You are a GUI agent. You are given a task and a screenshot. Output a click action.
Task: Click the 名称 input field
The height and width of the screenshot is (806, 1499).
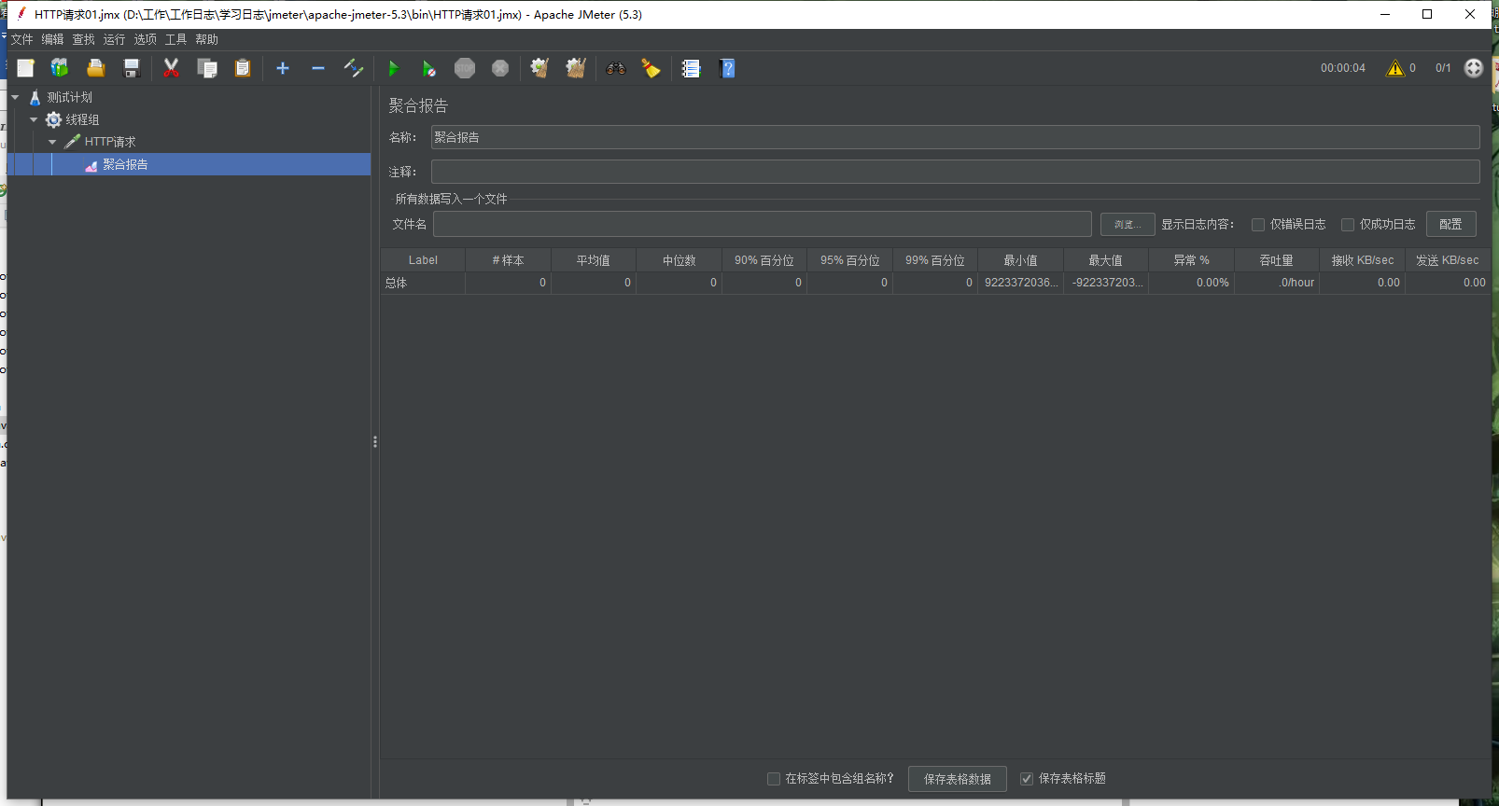pyautogui.click(x=955, y=137)
